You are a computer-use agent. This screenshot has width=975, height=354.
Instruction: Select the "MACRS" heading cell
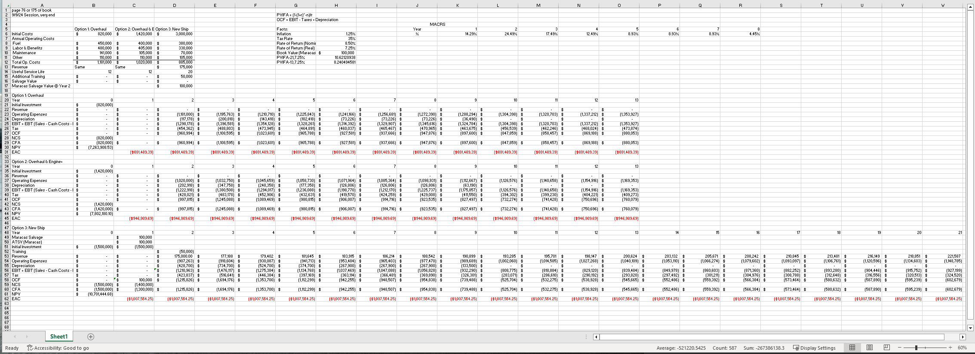tap(437, 25)
